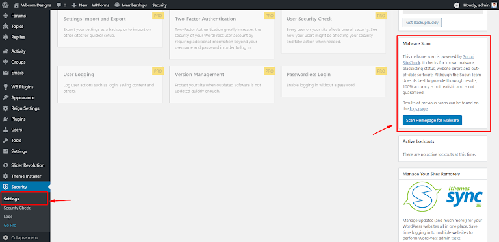This screenshot has height=242, width=499.
Task: Open the Logs submenu item
Action: click(8, 217)
